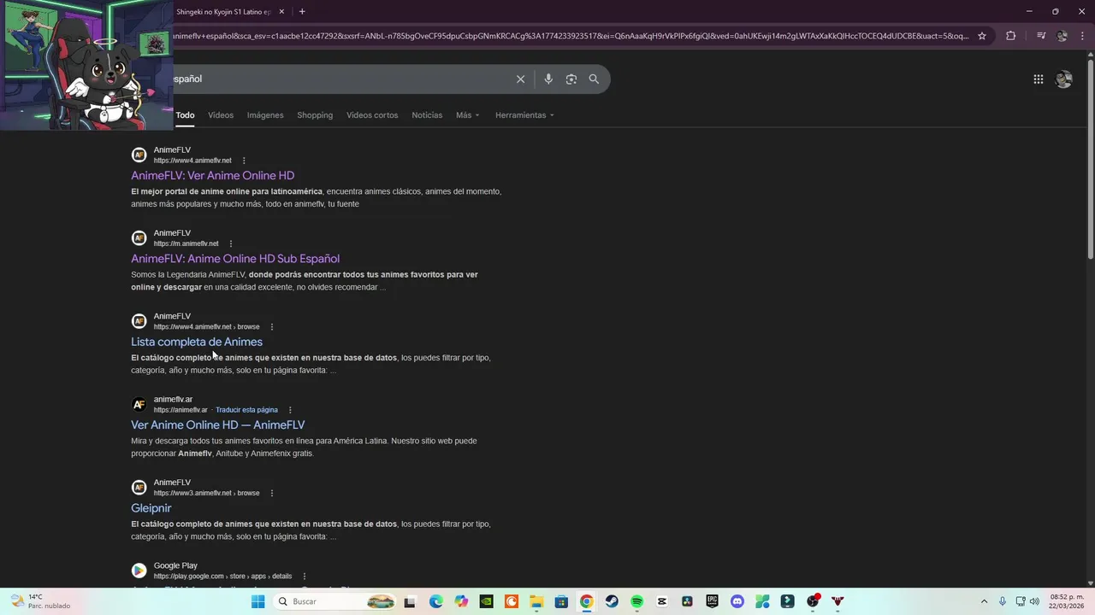This screenshot has height=615, width=1095.
Task: Click 'Traducir esta página' link
Action: [246, 410]
